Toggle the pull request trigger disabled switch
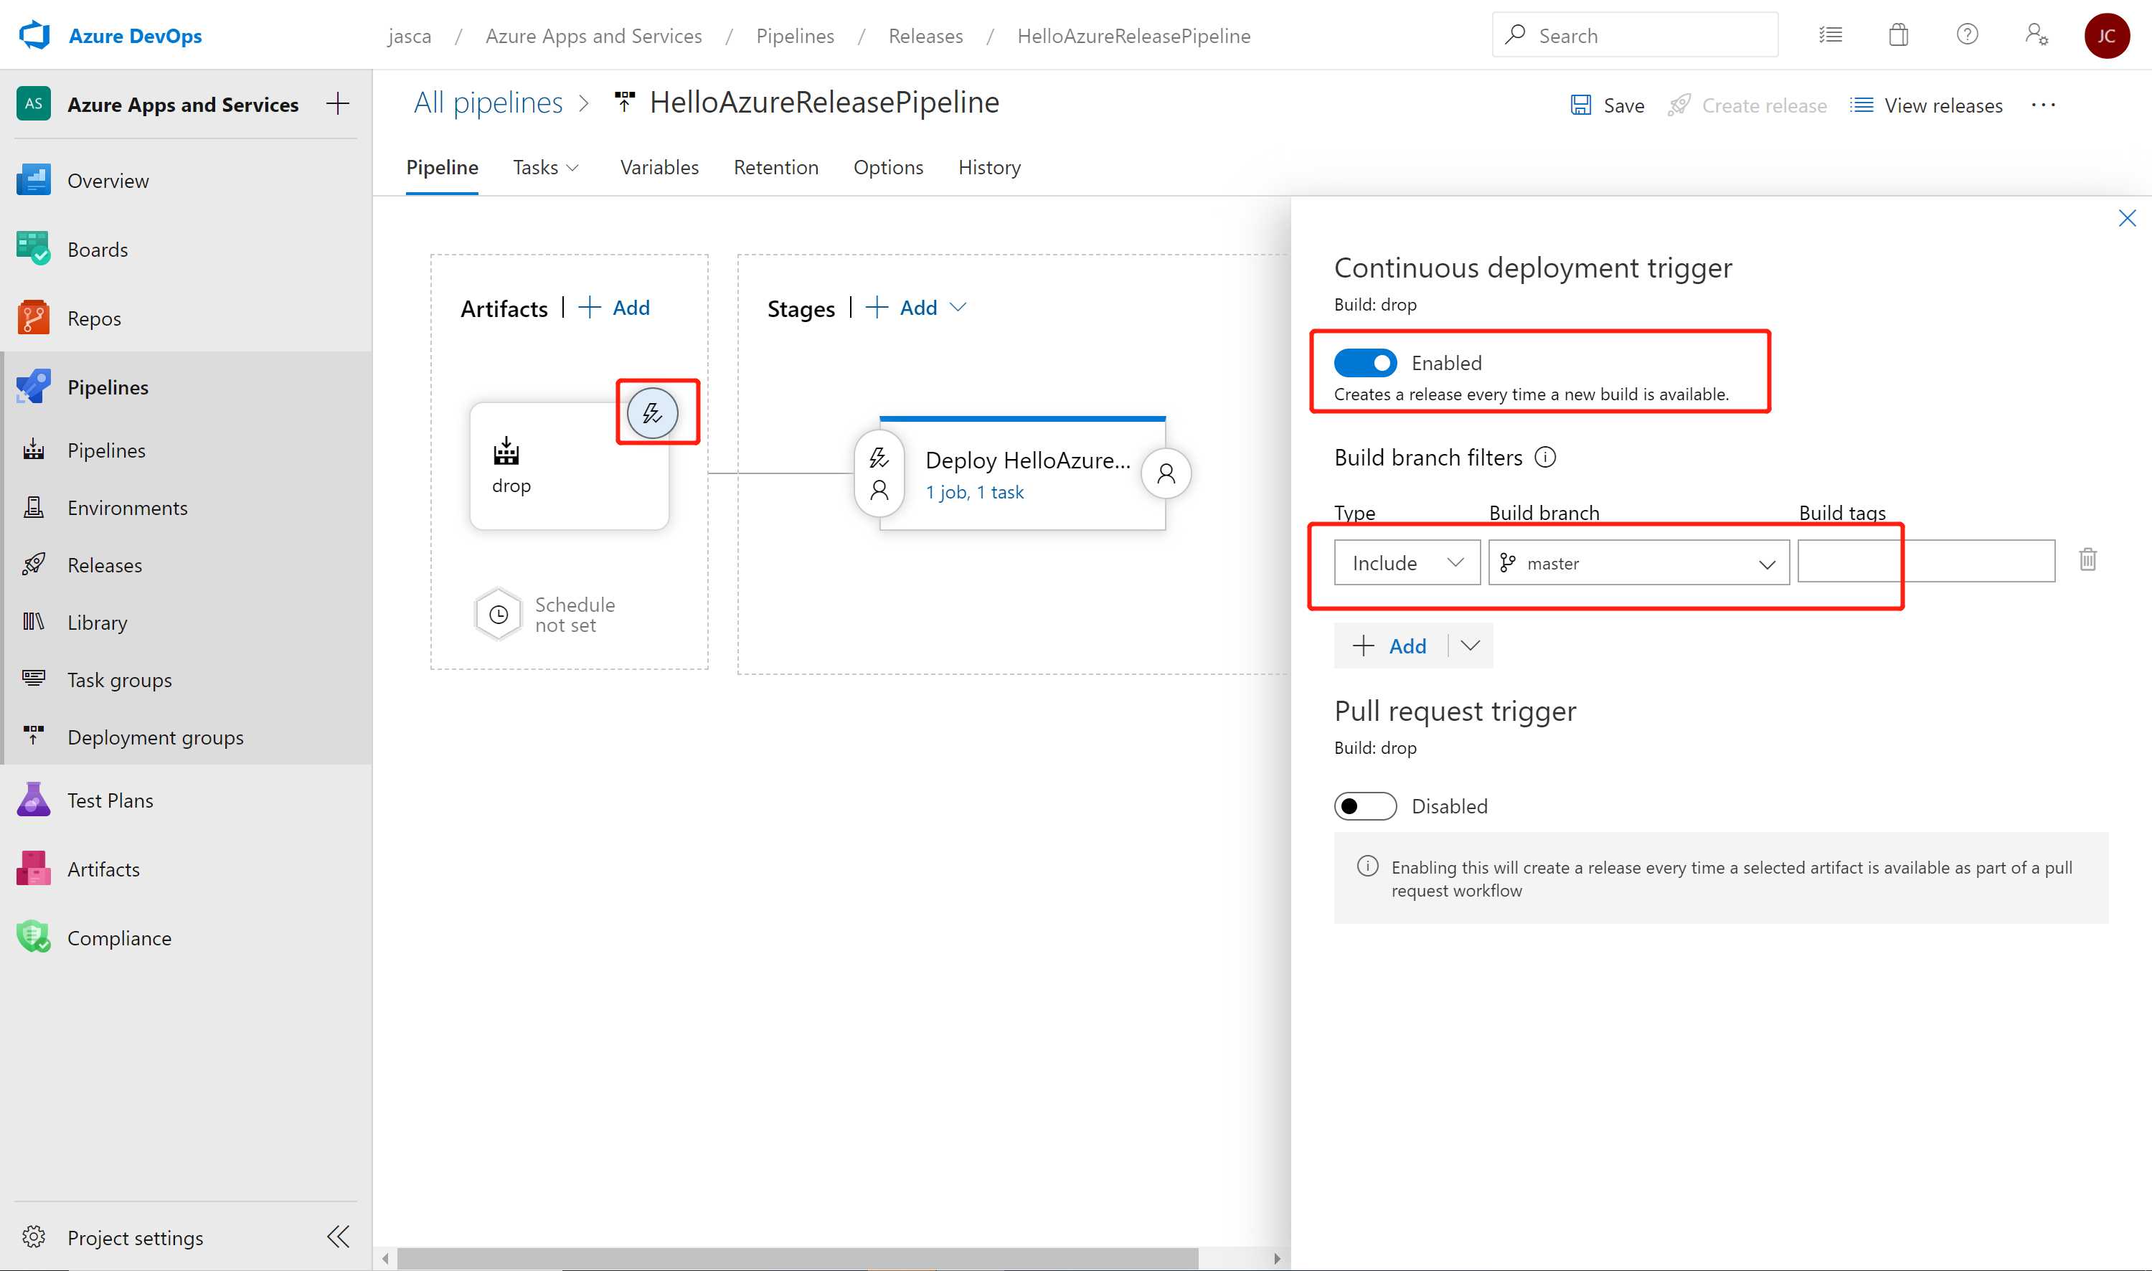The image size is (2152, 1271). coord(1364,805)
